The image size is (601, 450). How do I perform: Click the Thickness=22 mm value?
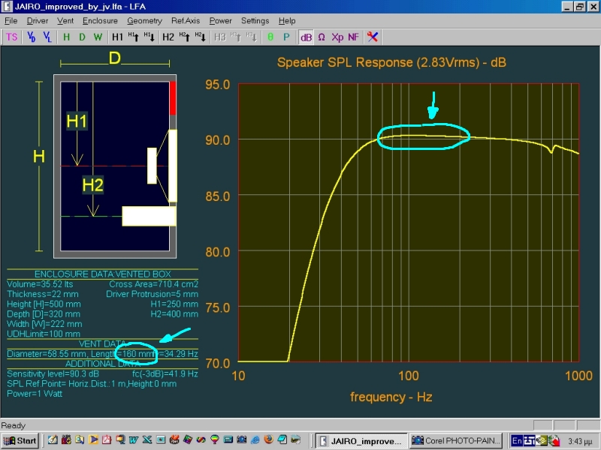(43, 294)
